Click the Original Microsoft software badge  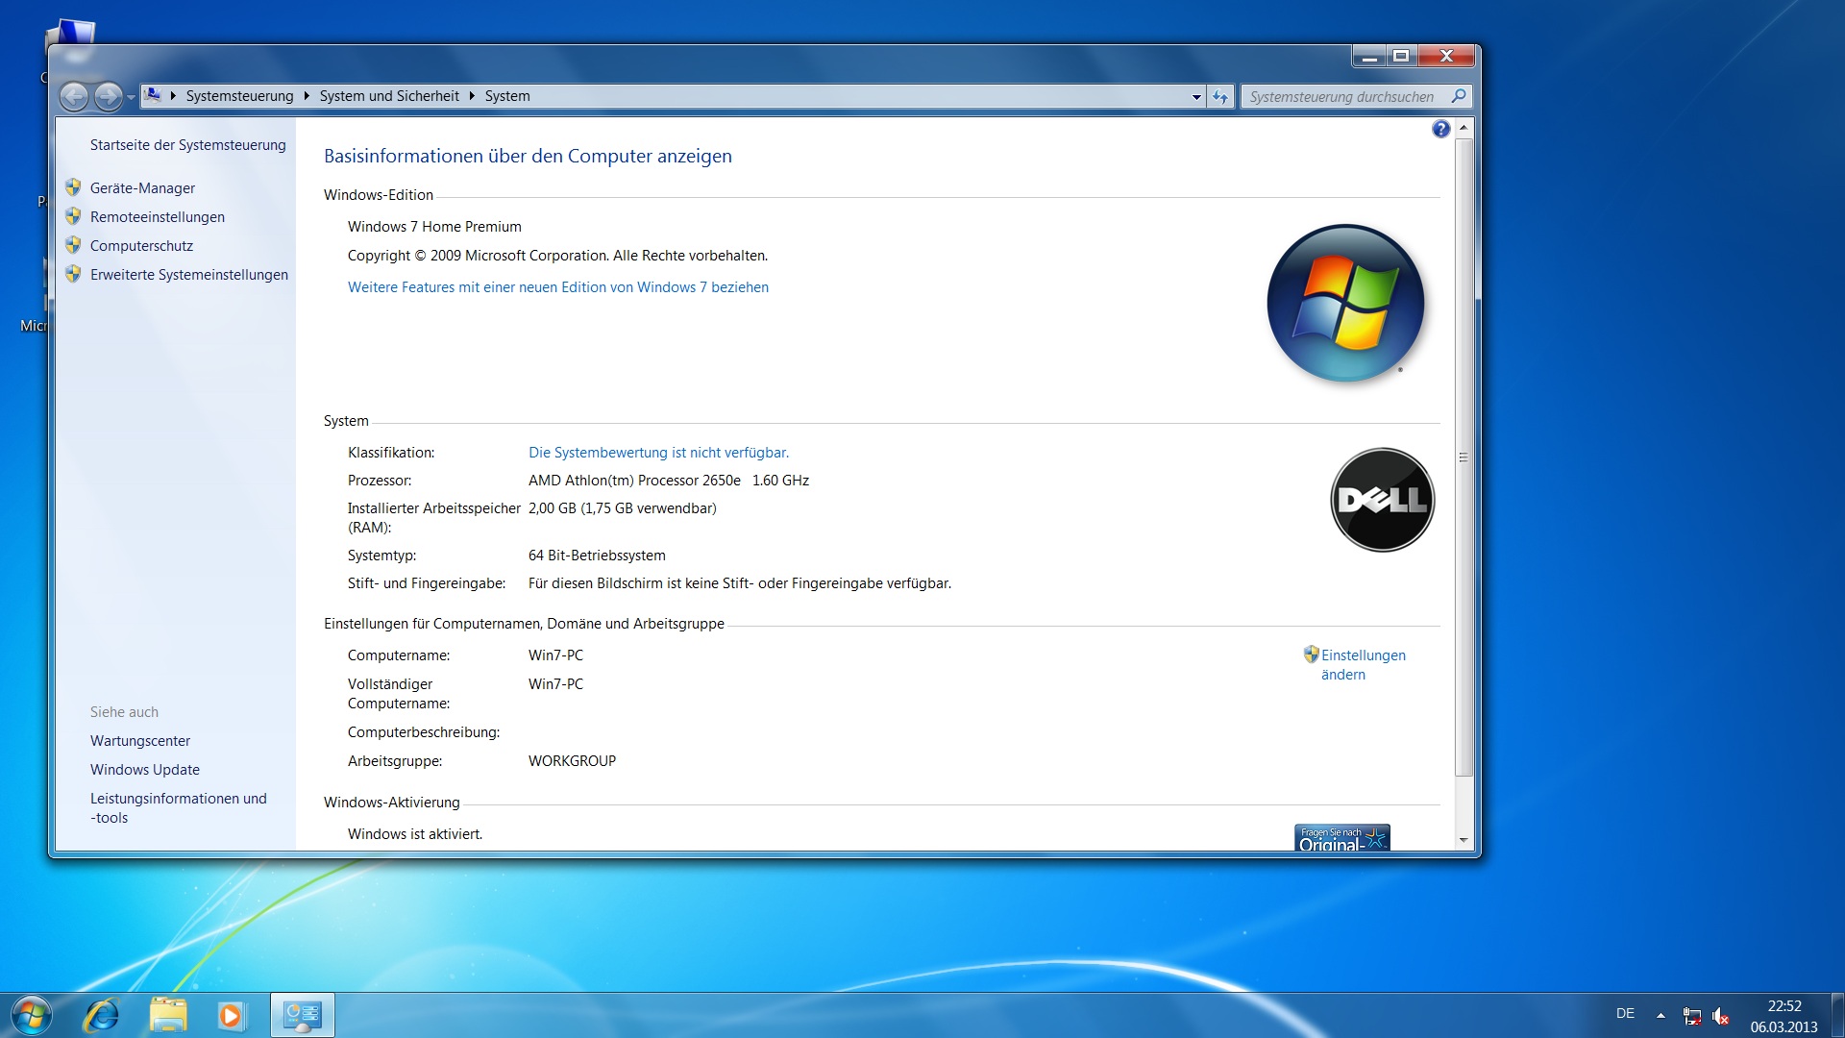[1341, 837]
